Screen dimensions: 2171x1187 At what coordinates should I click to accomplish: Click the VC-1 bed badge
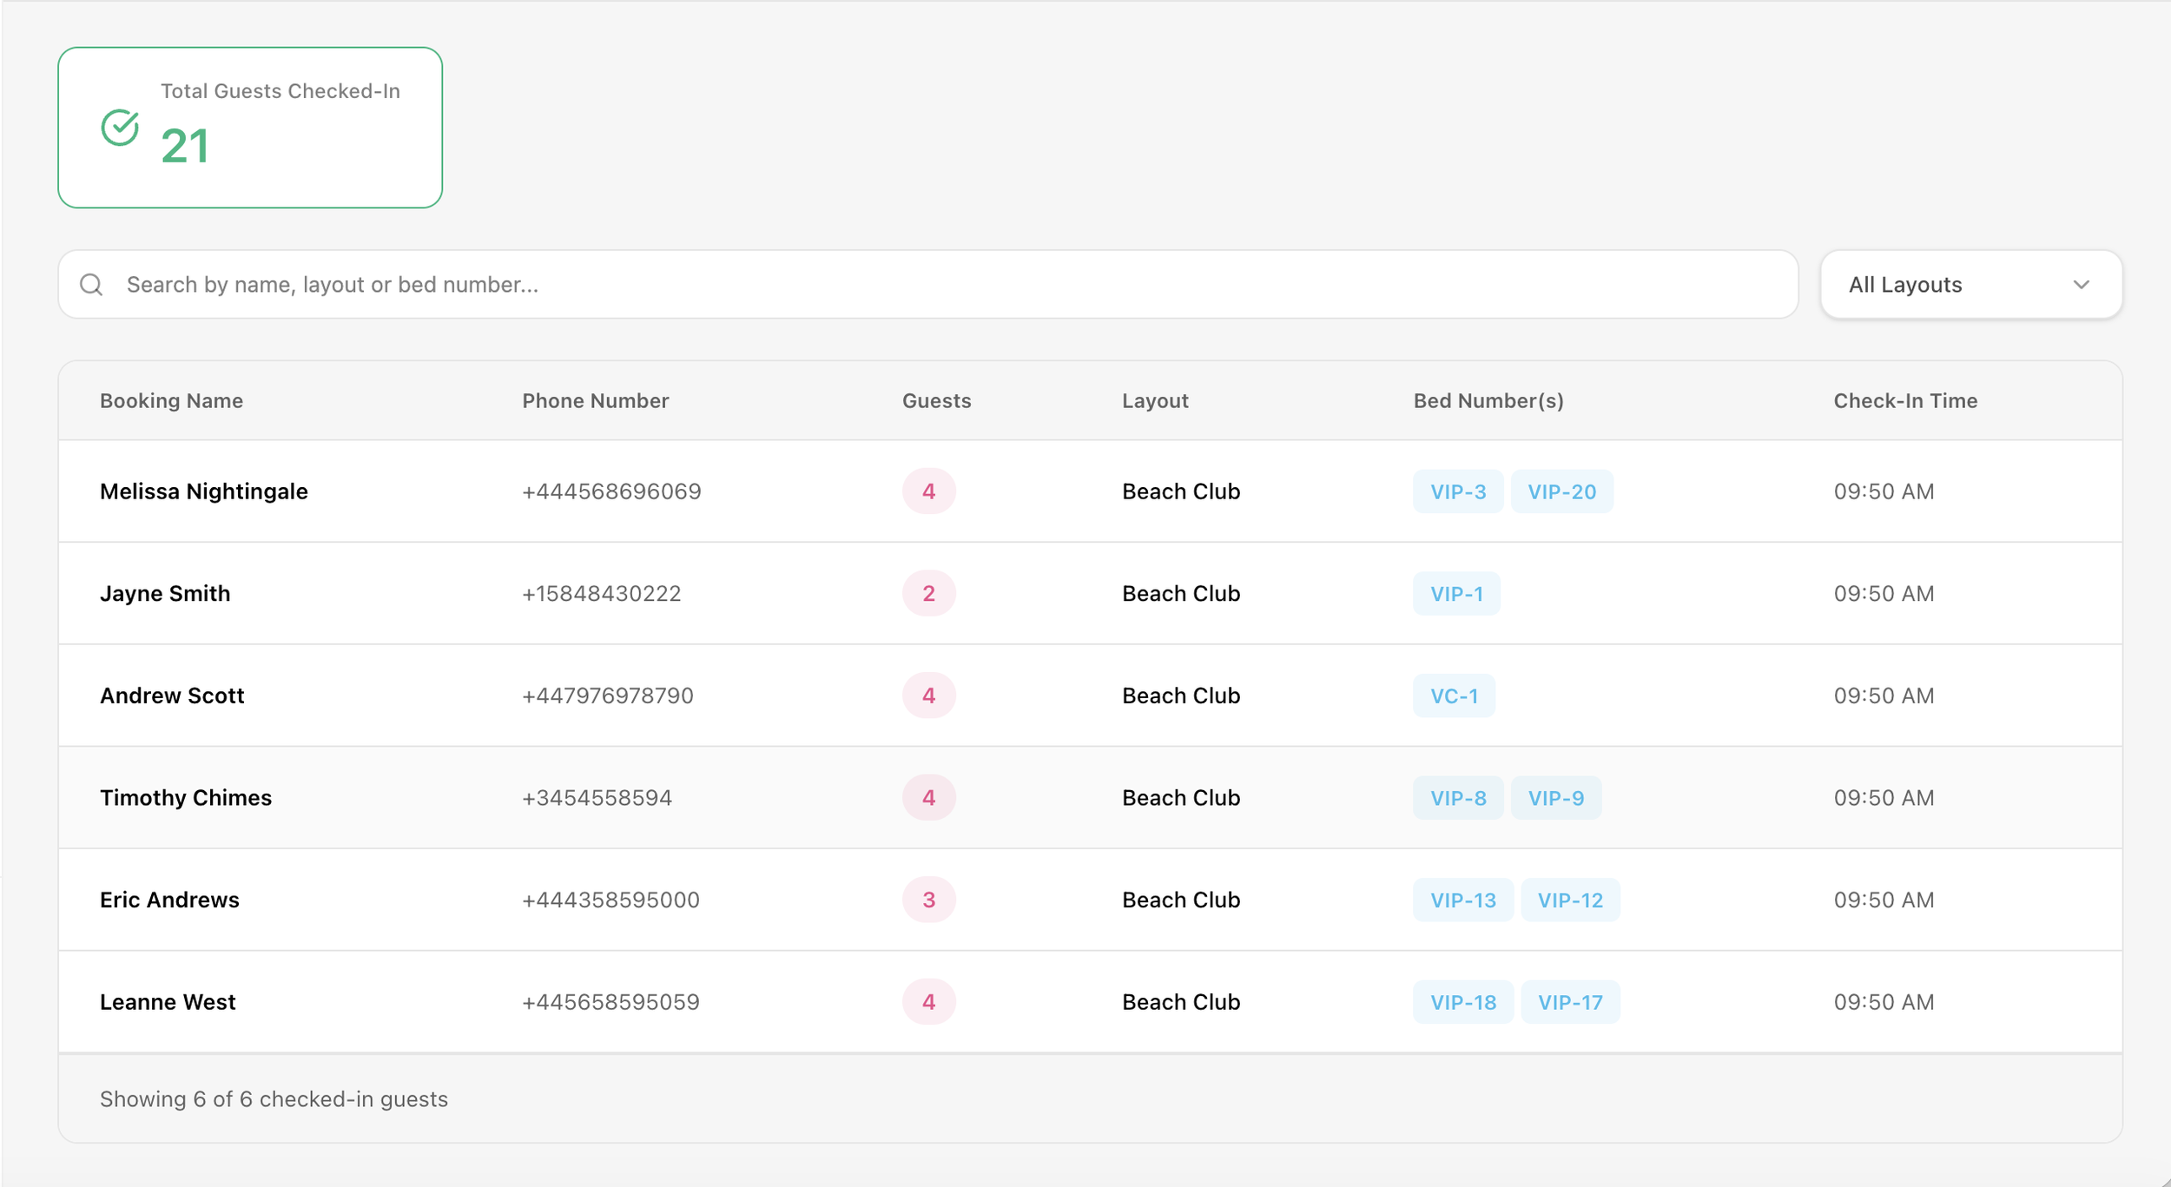coord(1453,696)
